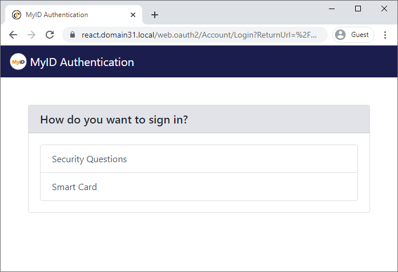Close the browser window
This screenshot has width=398, height=272.
pos(384,9)
